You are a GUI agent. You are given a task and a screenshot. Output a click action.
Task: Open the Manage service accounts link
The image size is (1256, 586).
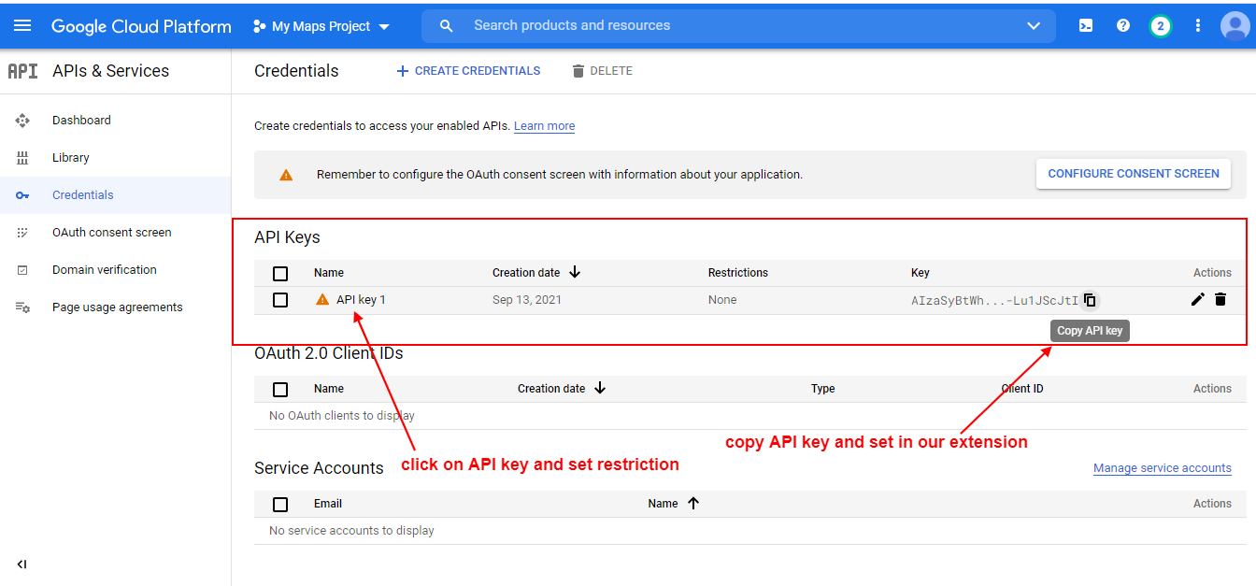pos(1163,468)
